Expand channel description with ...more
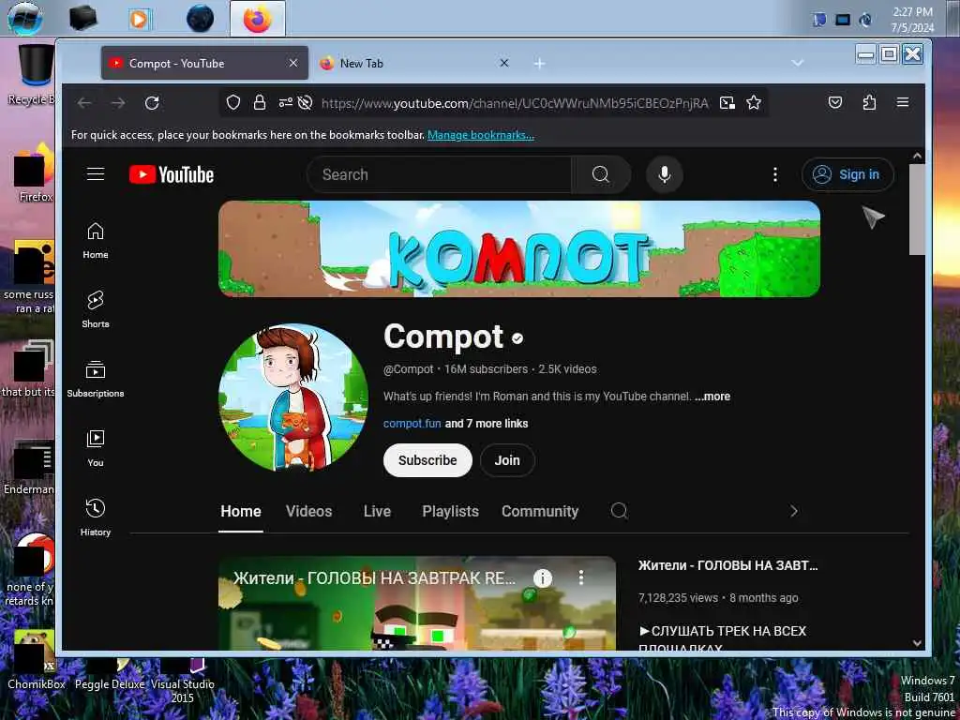The height and width of the screenshot is (720, 960). click(x=712, y=397)
